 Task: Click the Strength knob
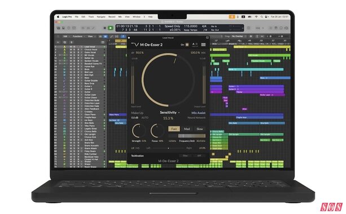(x=138, y=131)
